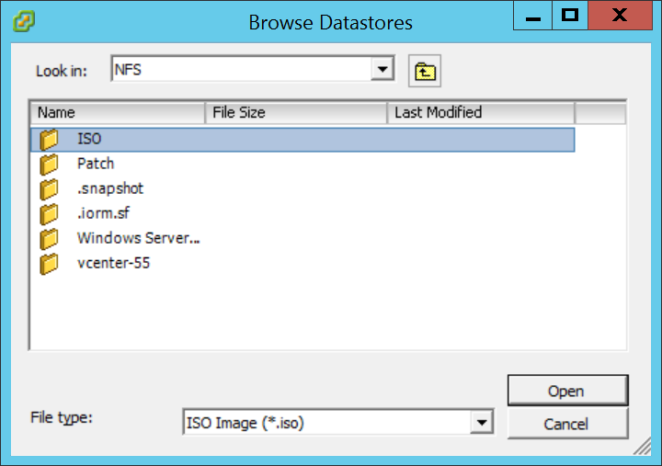Sort by the Last Modified column

tap(480, 112)
